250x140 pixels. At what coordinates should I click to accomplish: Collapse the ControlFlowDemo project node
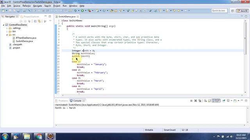point(4,25)
